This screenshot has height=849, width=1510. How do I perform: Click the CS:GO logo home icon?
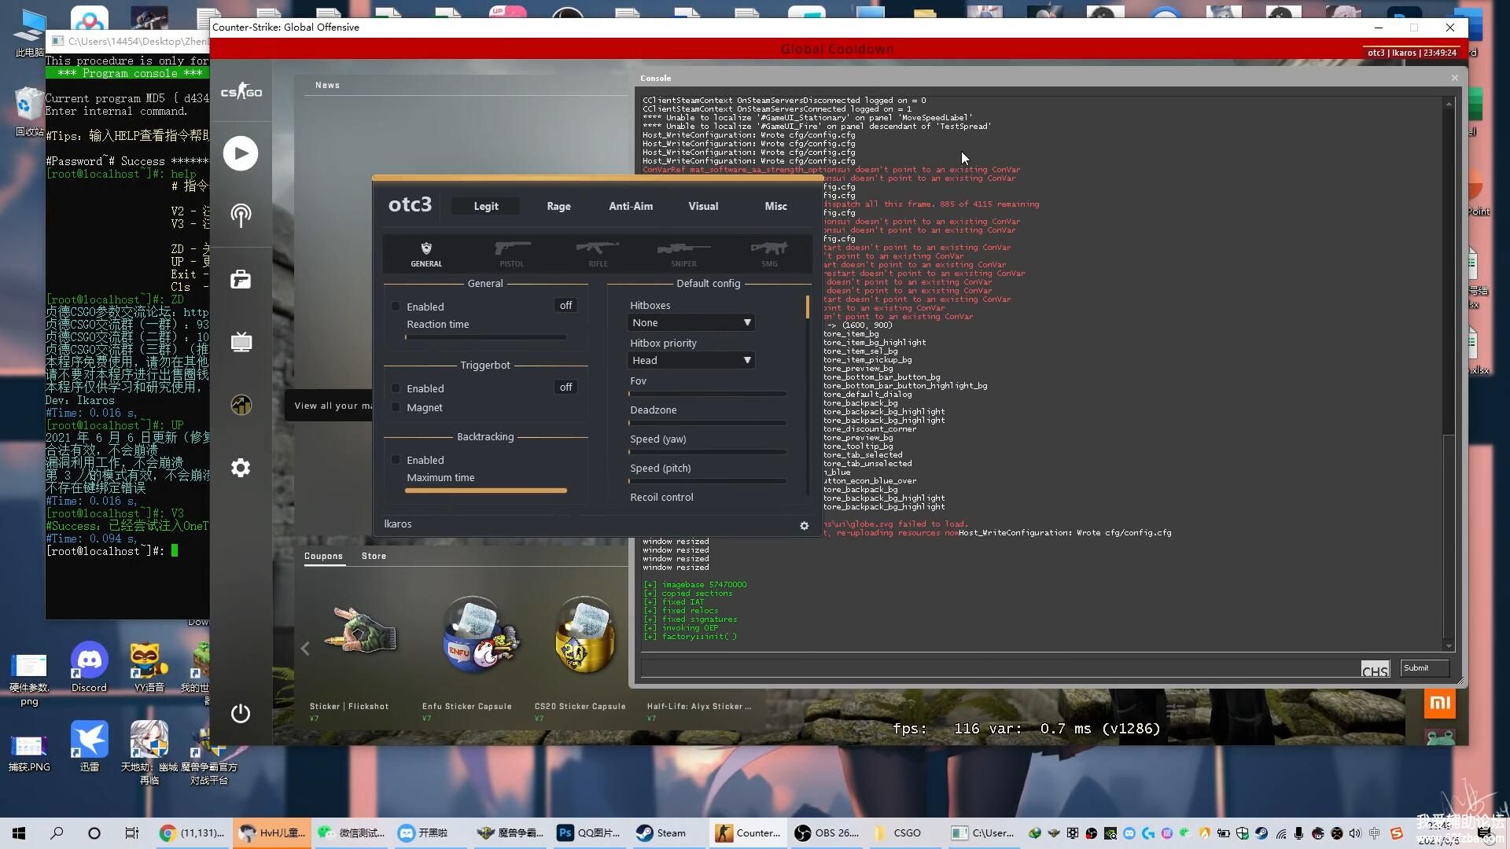(x=241, y=92)
